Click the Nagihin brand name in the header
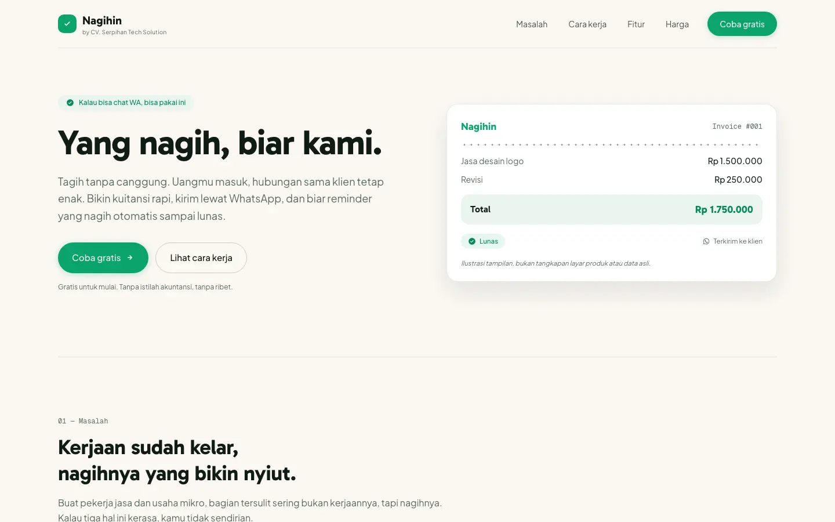The image size is (835, 522). pos(102,20)
